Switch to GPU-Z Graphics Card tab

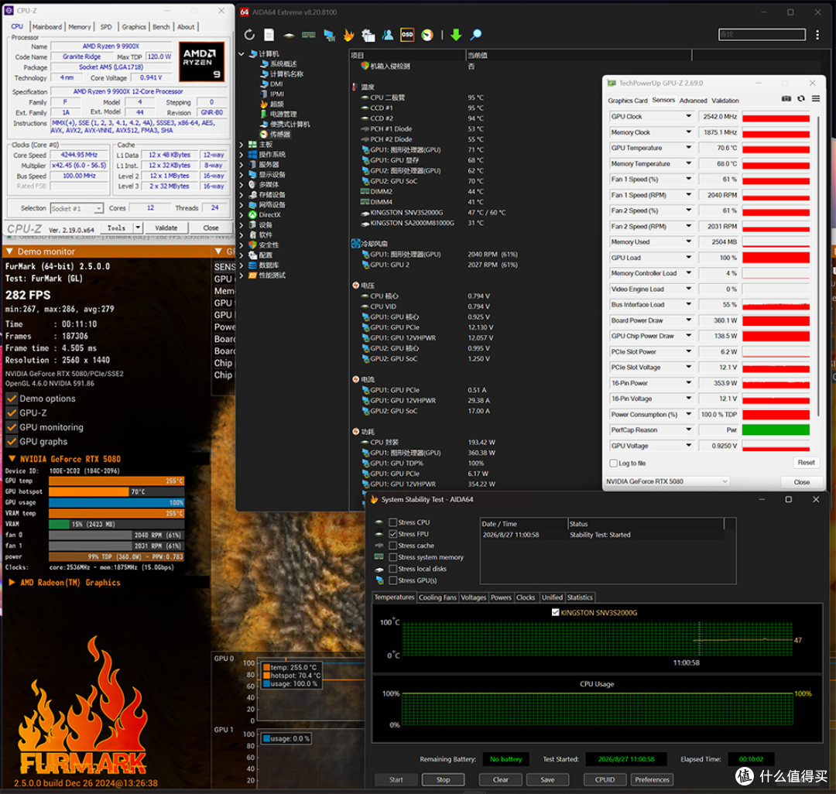tap(628, 101)
